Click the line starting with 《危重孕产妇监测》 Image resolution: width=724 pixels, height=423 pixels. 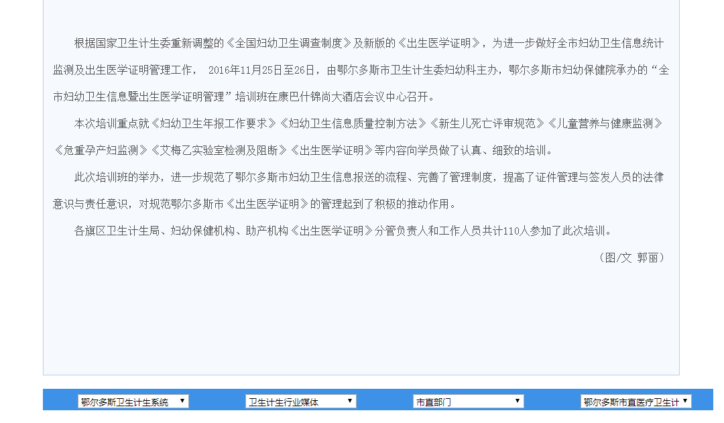pos(302,151)
